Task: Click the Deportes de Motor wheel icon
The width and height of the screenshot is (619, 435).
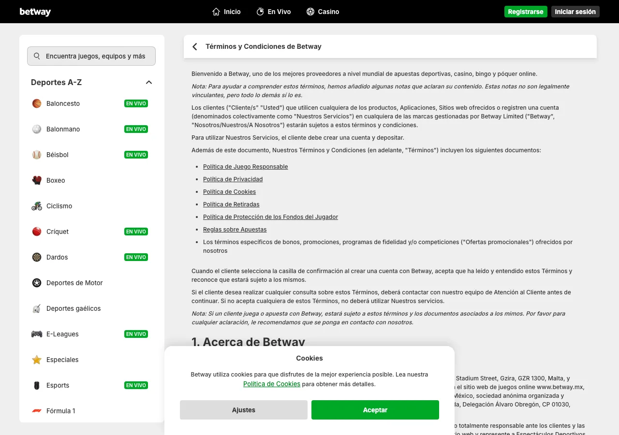Action: click(x=37, y=283)
